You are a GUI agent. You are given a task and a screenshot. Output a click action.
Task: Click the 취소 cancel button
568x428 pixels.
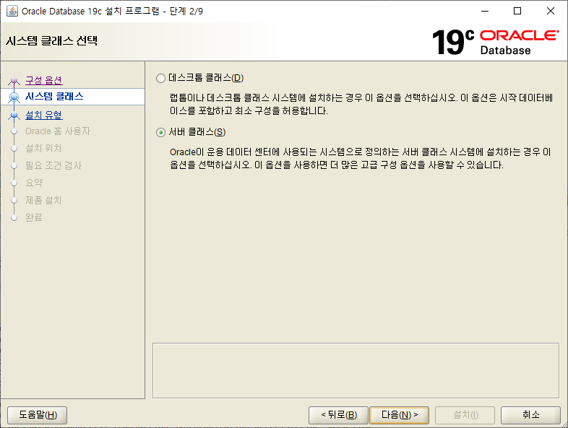pos(530,414)
